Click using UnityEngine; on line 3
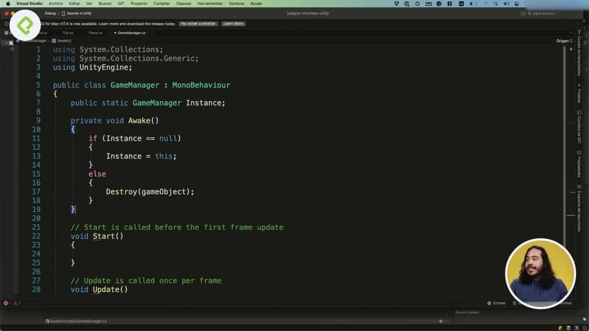Viewport: 589px width, 331px height. 93,68
